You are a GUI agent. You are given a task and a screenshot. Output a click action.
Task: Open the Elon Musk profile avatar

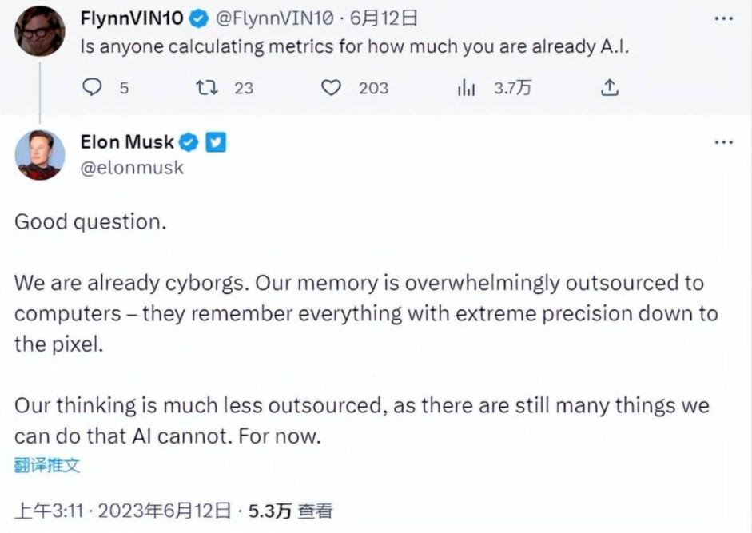pos(40,155)
